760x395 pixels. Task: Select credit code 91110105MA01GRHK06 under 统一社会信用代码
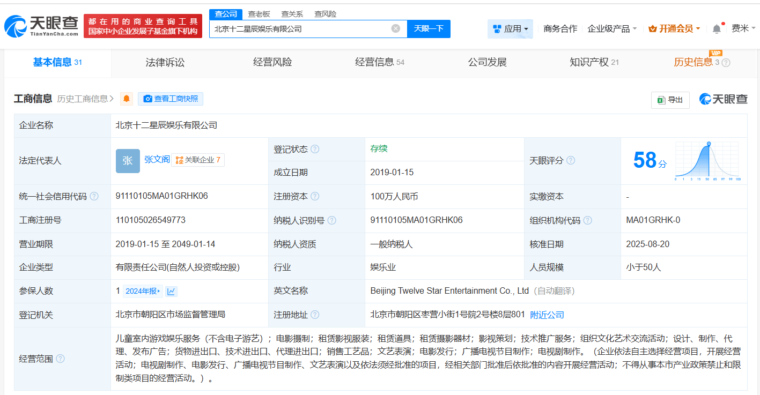161,196
